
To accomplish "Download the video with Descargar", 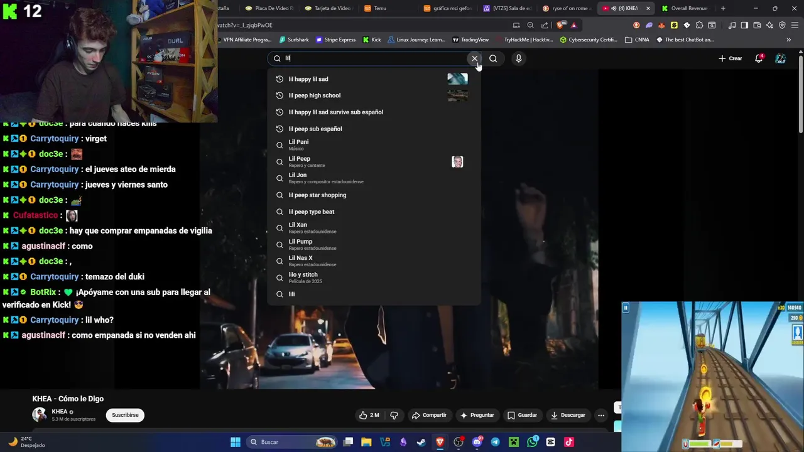I will click(568, 415).
